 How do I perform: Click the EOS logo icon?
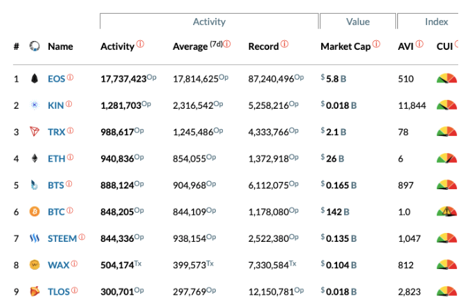(x=35, y=78)
